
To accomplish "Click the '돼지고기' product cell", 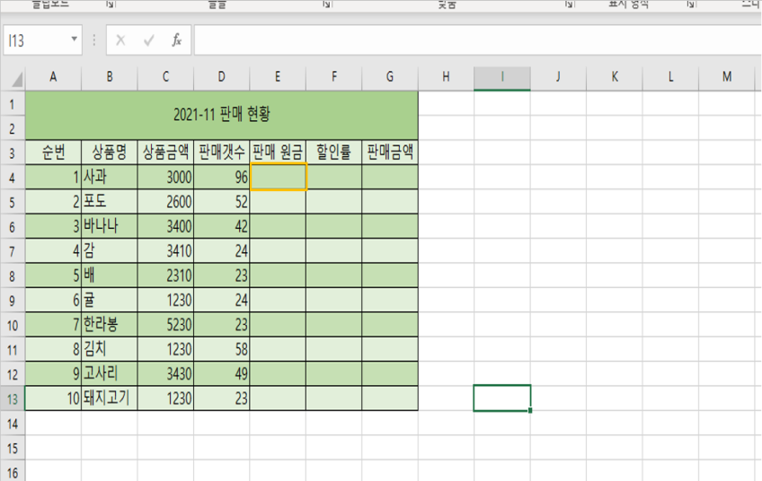I will point(110,398).
